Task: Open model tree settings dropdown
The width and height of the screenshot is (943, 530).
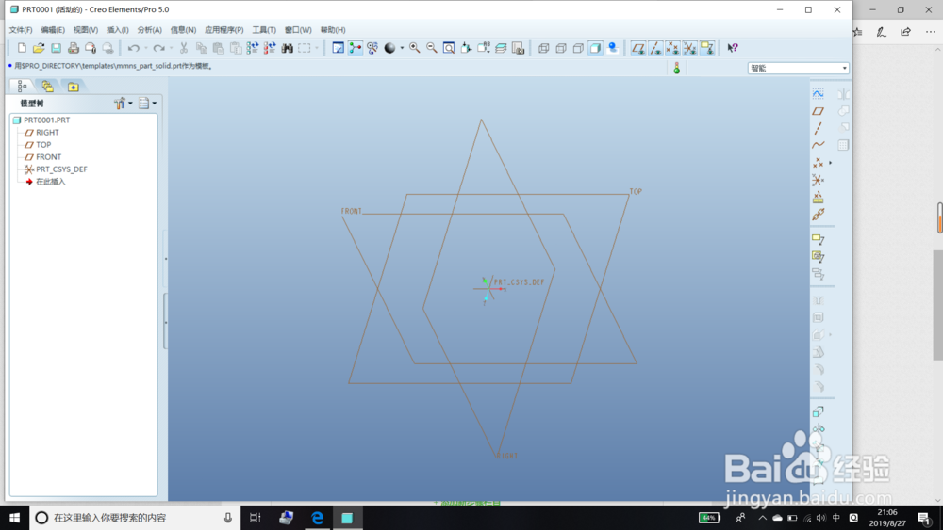Action: [124, 104]
